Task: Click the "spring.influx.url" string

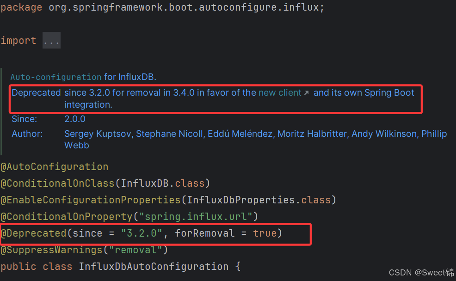Action: coord(196,217)
